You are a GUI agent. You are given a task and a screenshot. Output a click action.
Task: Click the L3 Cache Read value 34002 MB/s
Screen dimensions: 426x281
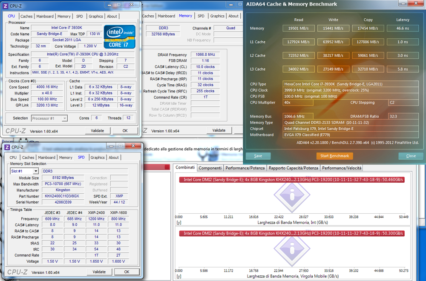299,69
